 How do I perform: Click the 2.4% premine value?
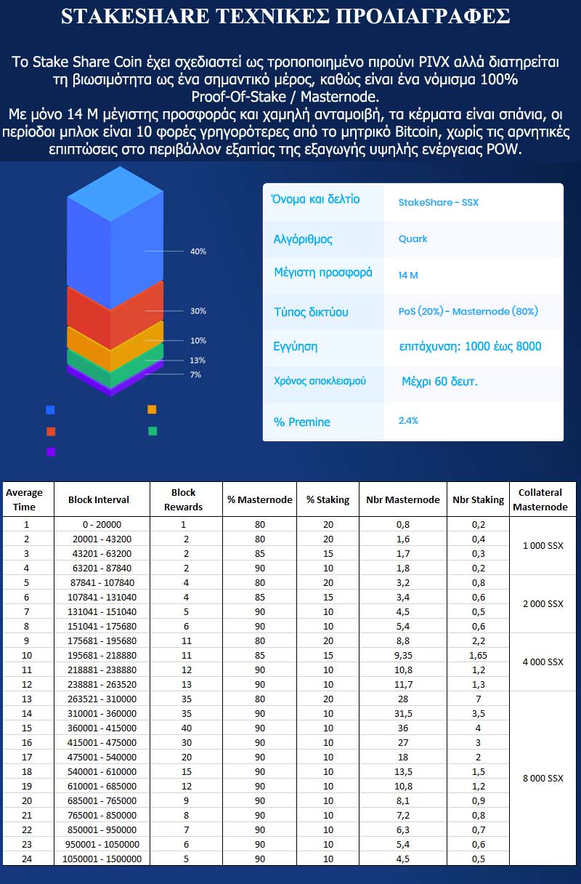click(408, 420)
